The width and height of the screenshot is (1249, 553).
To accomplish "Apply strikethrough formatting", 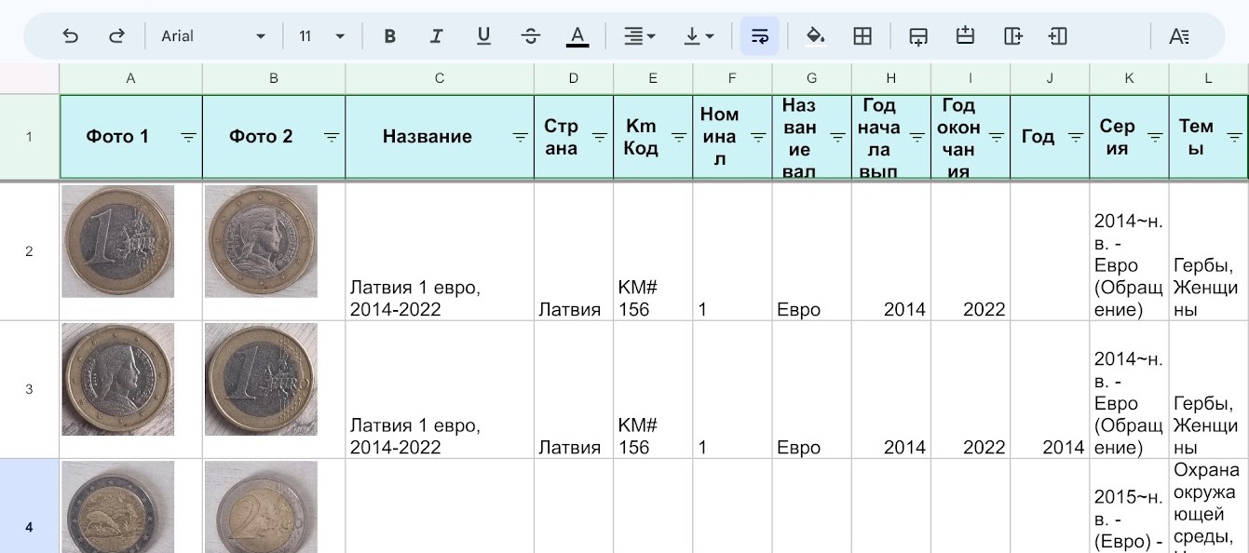I will [x=531, y=36].
